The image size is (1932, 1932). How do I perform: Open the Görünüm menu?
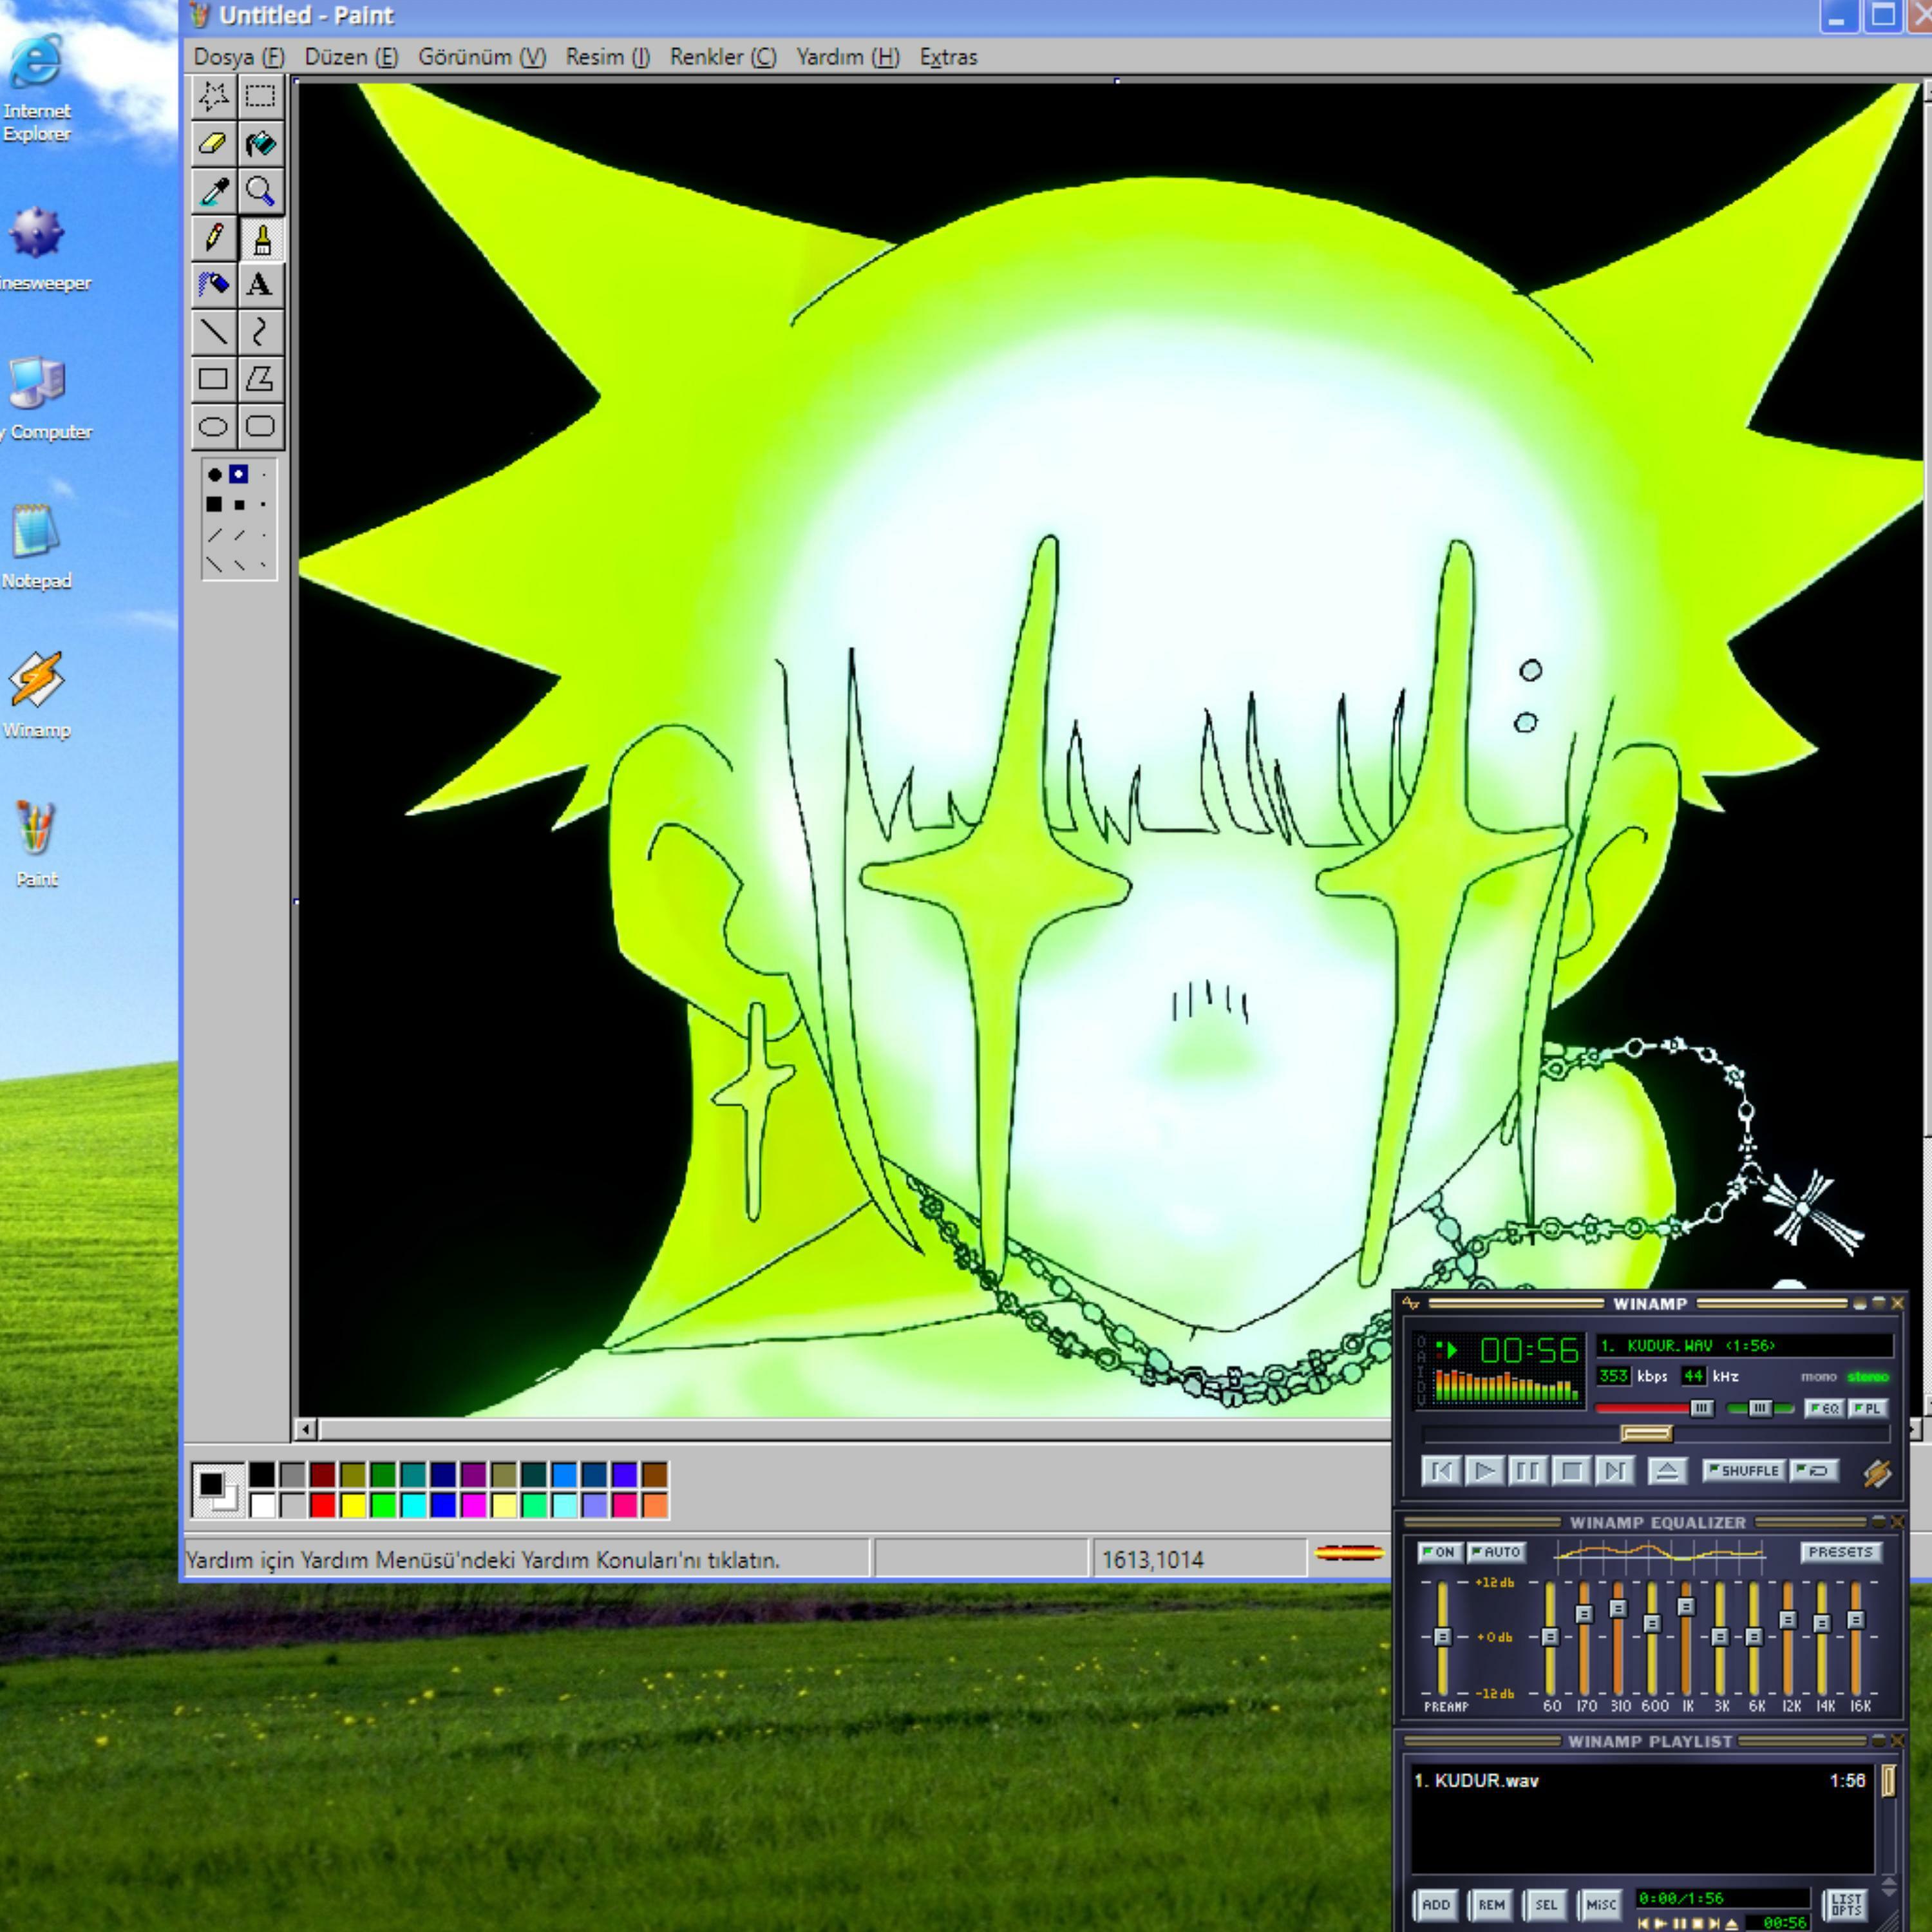(481, 57)
